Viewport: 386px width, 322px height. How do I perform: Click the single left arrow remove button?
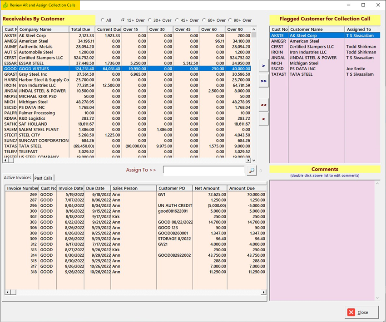point(263,119)
